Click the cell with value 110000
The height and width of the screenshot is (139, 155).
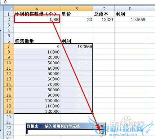37,106
